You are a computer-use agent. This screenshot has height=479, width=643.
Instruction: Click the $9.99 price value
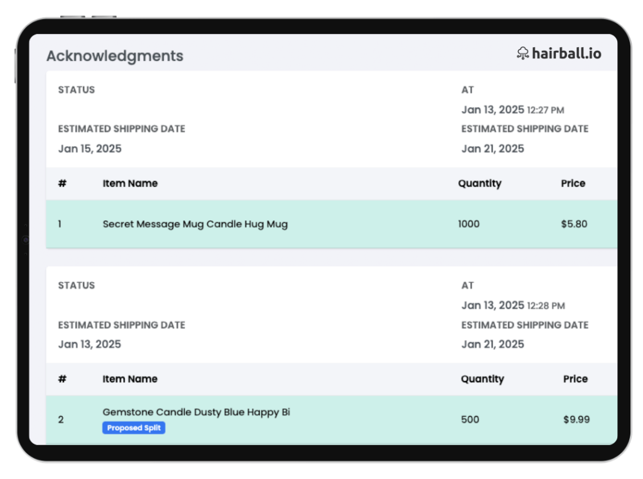pyautogui.click(x=576, y=419)
